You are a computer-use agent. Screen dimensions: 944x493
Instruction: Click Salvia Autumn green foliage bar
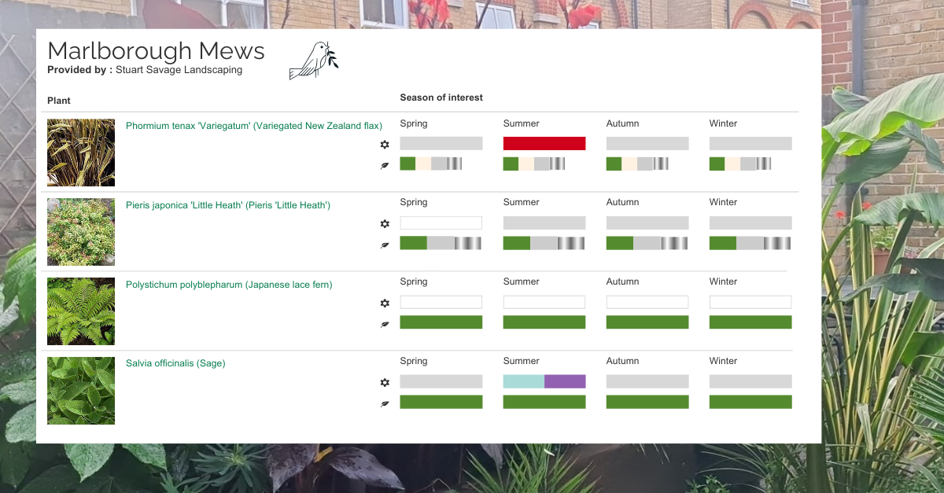coord(647,402)
